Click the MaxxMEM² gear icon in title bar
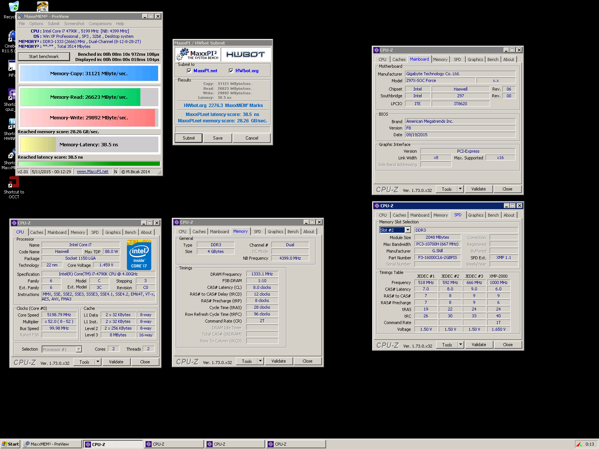599x449 pixels. pos(21,16)
